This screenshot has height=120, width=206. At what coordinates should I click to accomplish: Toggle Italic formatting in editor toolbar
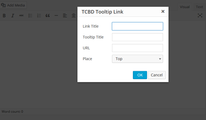(13, 16)
